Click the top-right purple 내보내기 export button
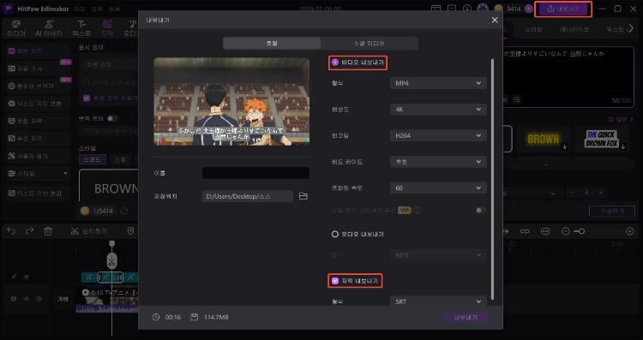 [x=563, y=9]
